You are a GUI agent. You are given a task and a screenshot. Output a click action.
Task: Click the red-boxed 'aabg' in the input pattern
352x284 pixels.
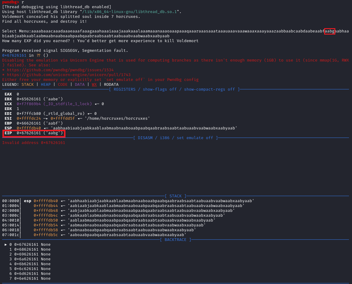(330, 31)
